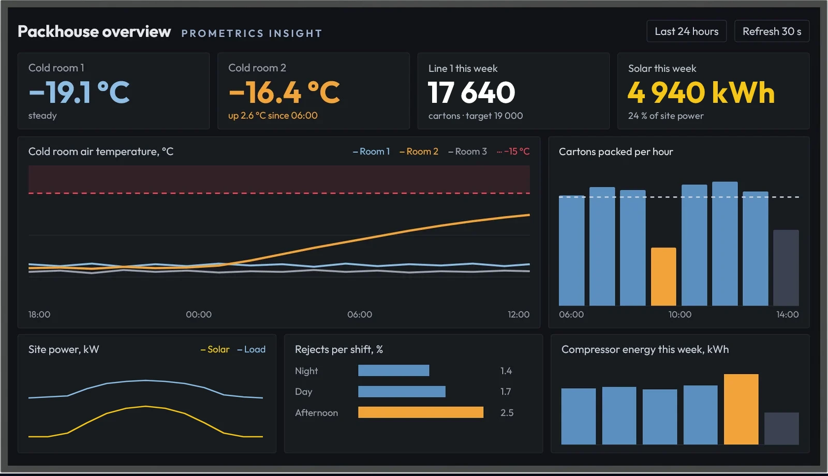
Task: Click the Site power, kW title
Action: 64,349
